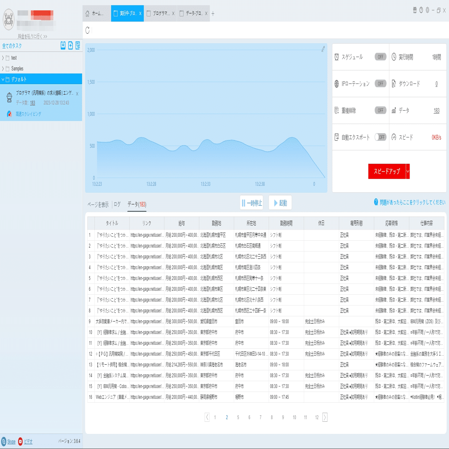Viewport: 449px width, 449px height.
Task: Turn on the 自動エクスポート switch
Action: (x=380, y=137)
